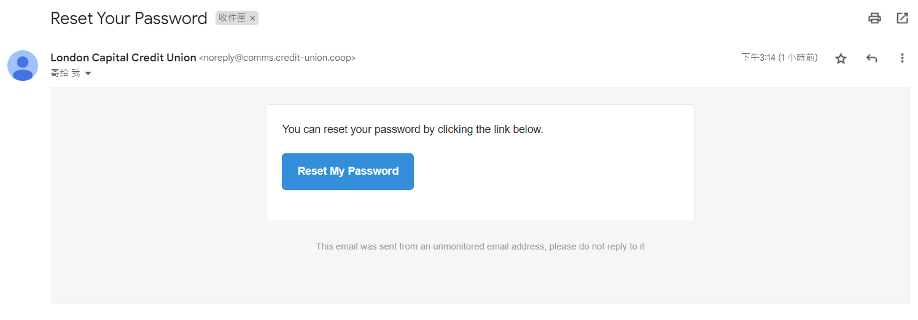Print this email using the printer icon
Screen dimensions: 918x320
pyautogui.click(x=874, y=18)
